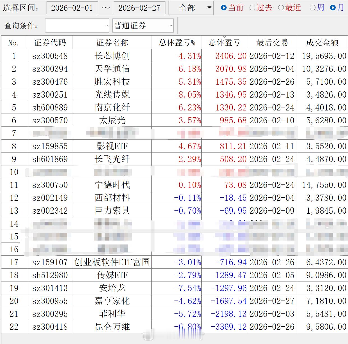Image resolution: width=348 pixels, height=344 pixels.
Task: Sort by 最后交易 column header
Action: coord(272,43)
